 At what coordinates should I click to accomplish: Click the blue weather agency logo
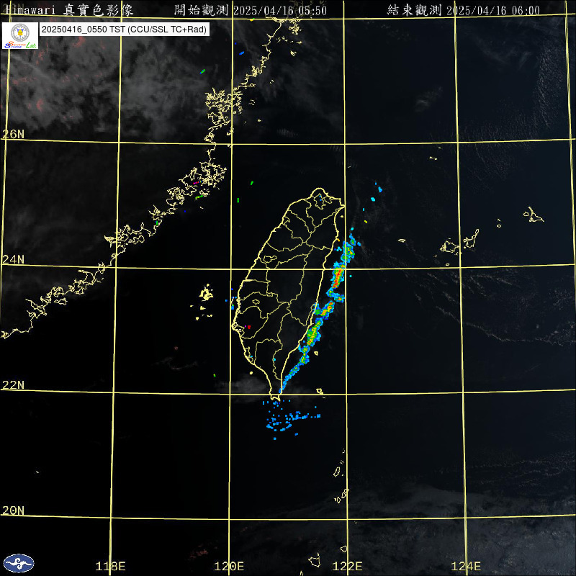(x=19, y=562)
